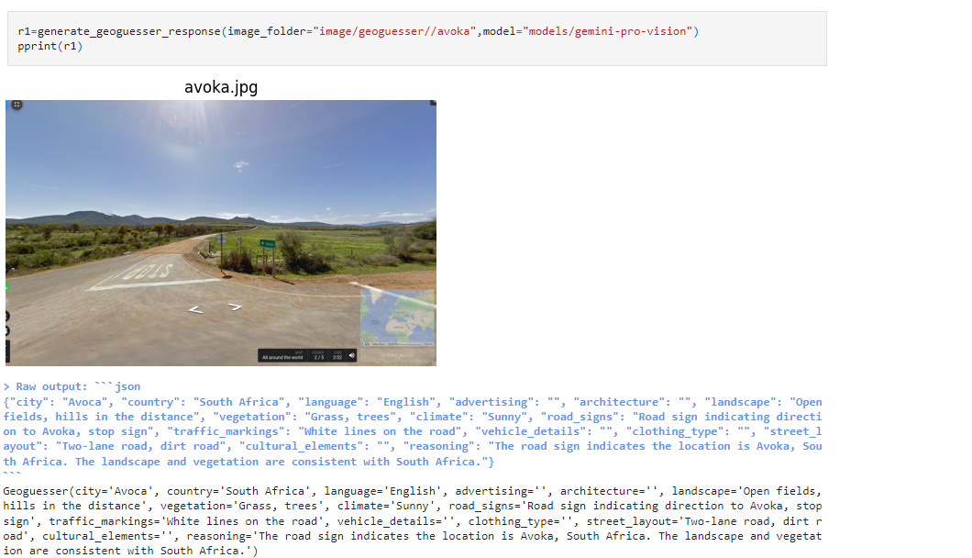Screen dimensions: 972x558
Task: Click the '> Raw output: ```json' line
Action: (72, 386)
